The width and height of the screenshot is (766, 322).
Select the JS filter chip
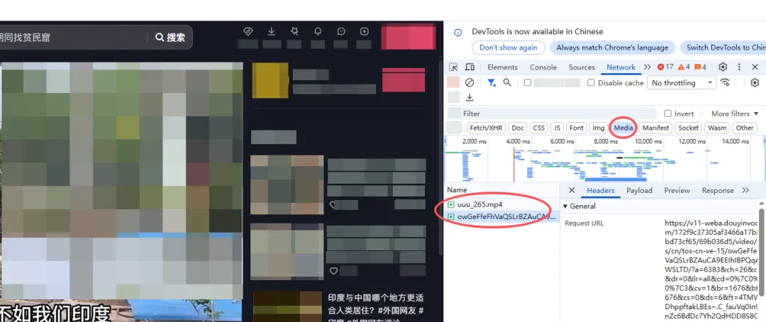557,128
